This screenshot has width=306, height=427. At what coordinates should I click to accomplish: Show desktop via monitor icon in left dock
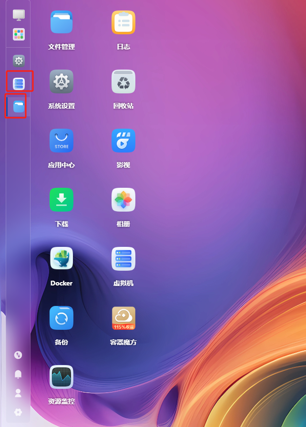tap(19, 15)
